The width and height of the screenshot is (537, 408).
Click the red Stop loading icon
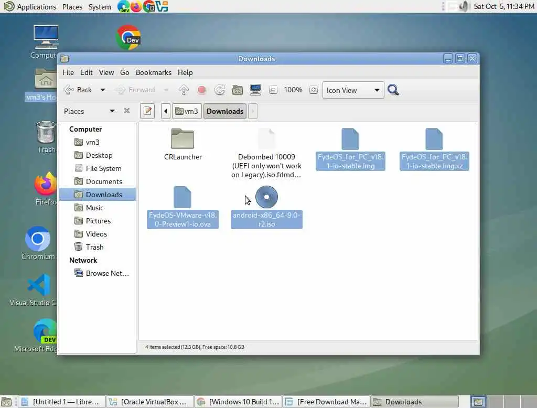click(202, 90)
